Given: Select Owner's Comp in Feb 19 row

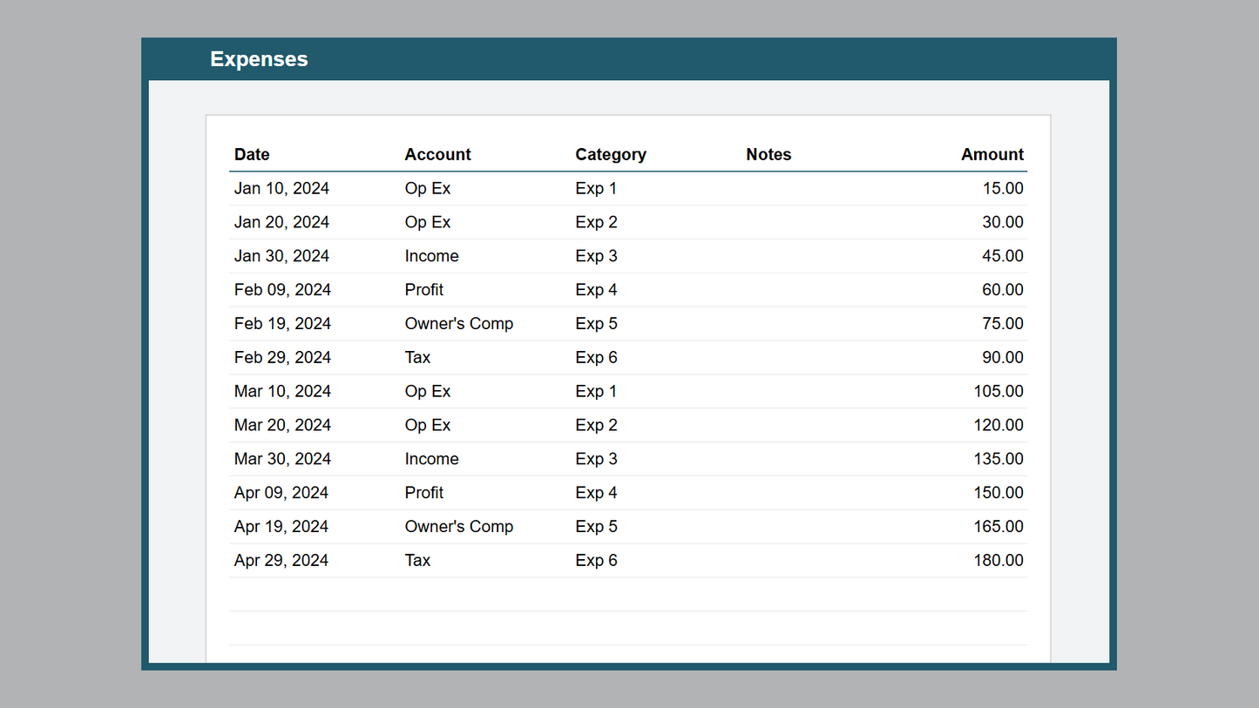Looking at the screenshot, I should click(x=458, y=324).
